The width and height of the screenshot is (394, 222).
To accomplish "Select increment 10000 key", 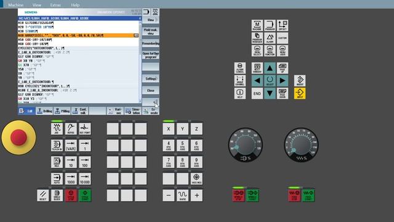I will click(85, 179).
